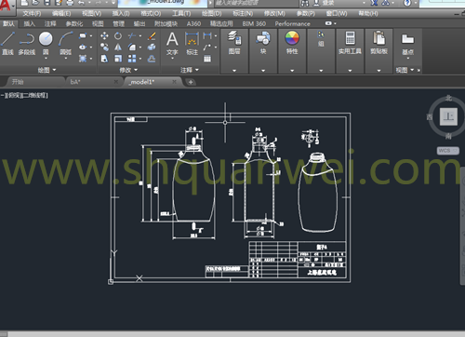Viewport: 465px width, 337px height.
Task: Toggle the ribbon minimize button after Performance
Action: pyautogui.click(x=330, y=23)
